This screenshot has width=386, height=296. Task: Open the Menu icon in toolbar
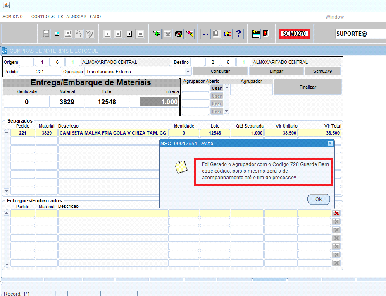pyautogui.click(x=256, y=34)
